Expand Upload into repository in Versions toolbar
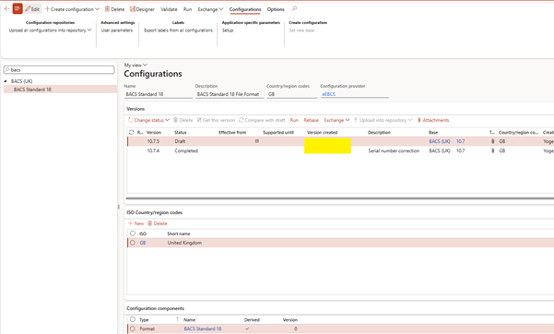This screenshot has height=334, width=554. tap(383, 120)
